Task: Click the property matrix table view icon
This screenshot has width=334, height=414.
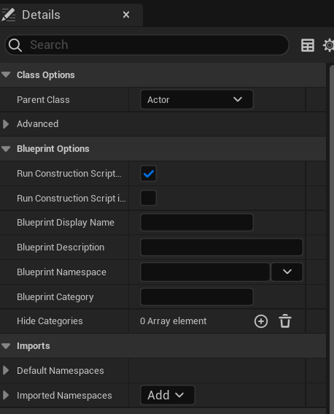Action: (x=307, y=45)
